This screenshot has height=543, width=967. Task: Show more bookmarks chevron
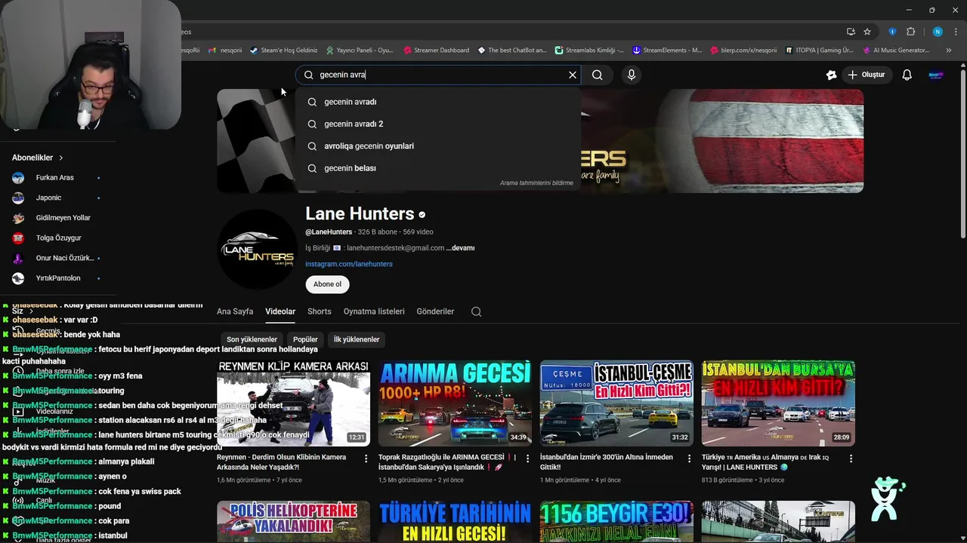pyautogui.click(x=948, y=51)
